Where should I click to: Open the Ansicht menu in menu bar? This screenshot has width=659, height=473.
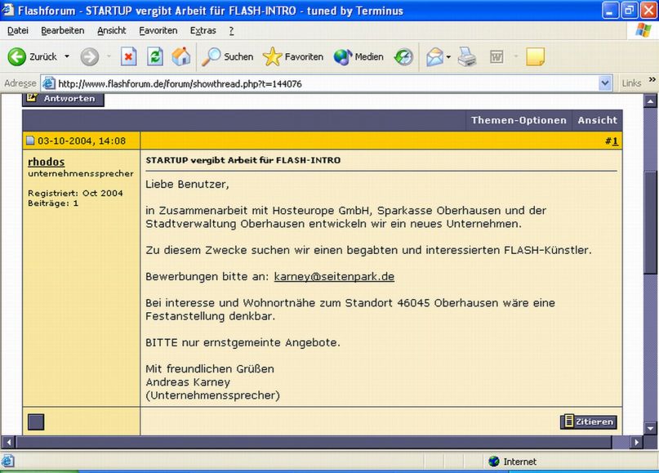tap(111, 31)
